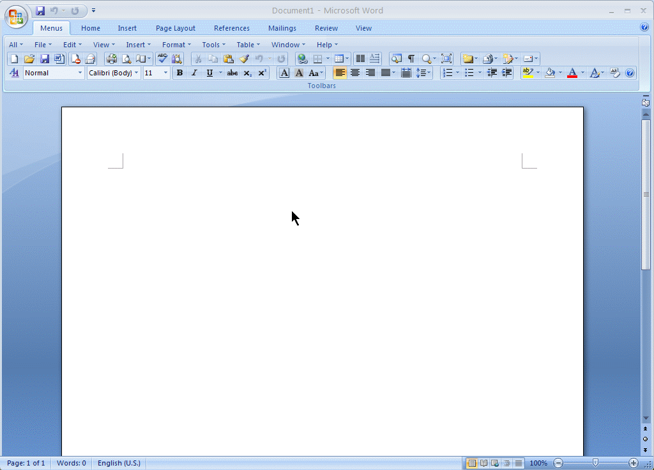Screen dimensions: 654x470
Task: Click the Paste clipboard icon
Action: 228,59
